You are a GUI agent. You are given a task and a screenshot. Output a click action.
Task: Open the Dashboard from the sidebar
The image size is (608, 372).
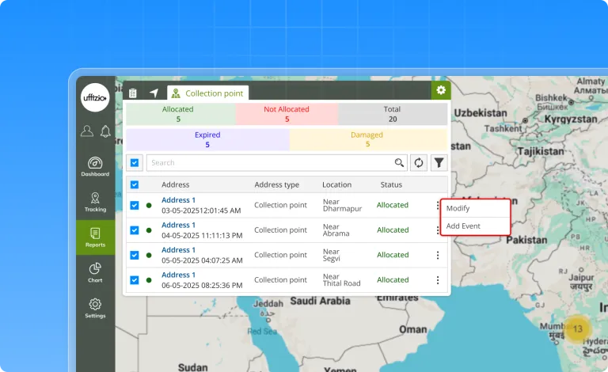click(x=95, y=166)
